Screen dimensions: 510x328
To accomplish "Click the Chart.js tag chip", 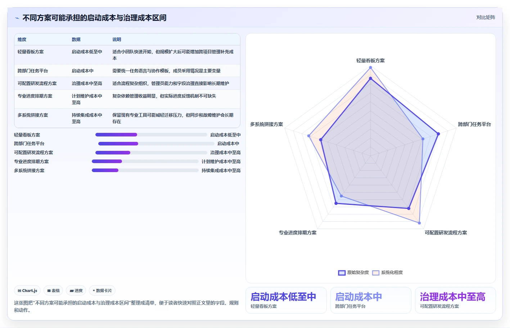I will pos(27,291).
